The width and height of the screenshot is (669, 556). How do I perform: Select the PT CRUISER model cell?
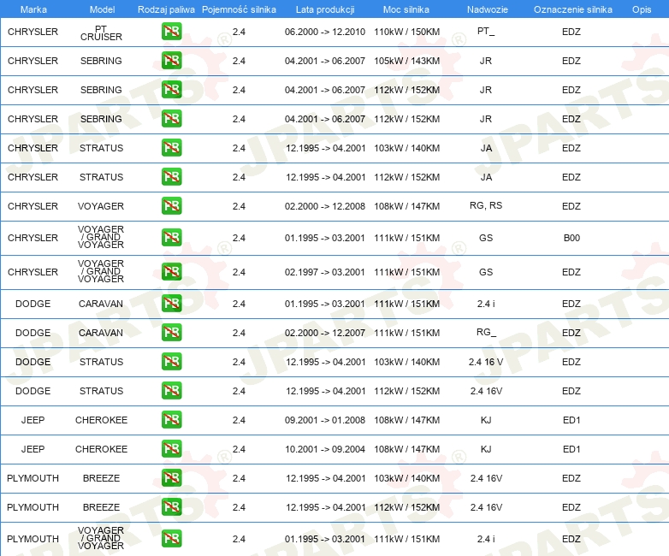pyautogui.click(x=101, y=33)
